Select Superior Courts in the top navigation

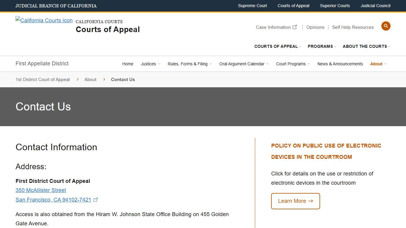pos(335,6)
